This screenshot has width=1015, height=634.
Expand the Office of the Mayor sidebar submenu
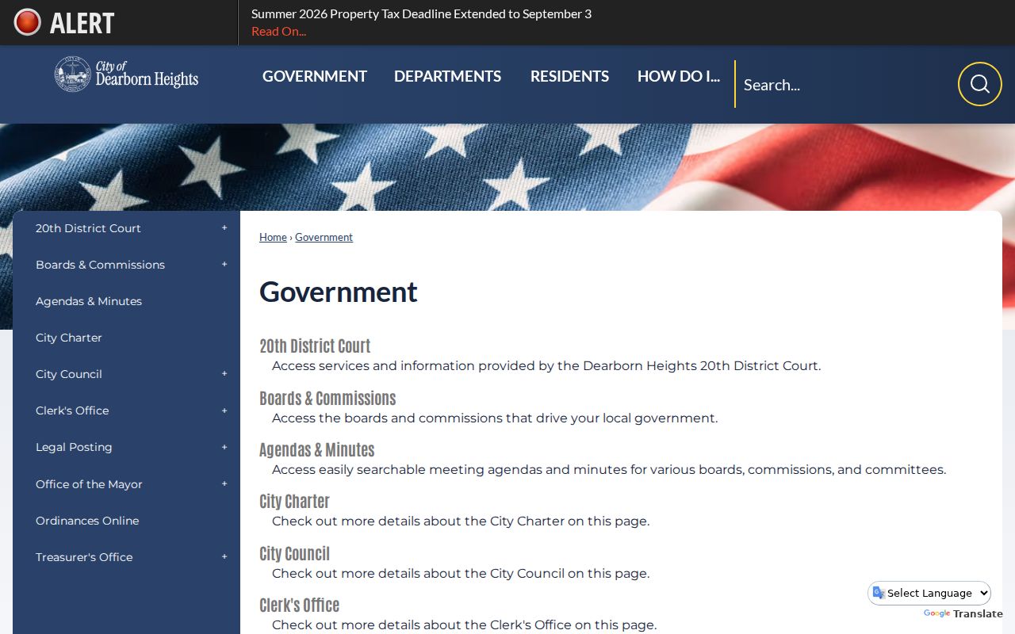(x=224, y=484)
